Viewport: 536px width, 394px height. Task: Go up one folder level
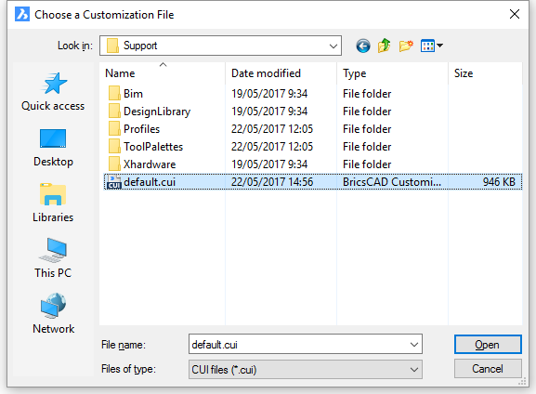click(385, 46)
